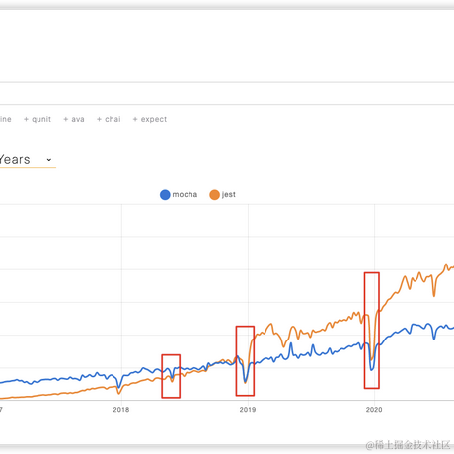Screen dimensions: 454x454
Task: Click the plus icon before ava
Action: pos(66,119)
